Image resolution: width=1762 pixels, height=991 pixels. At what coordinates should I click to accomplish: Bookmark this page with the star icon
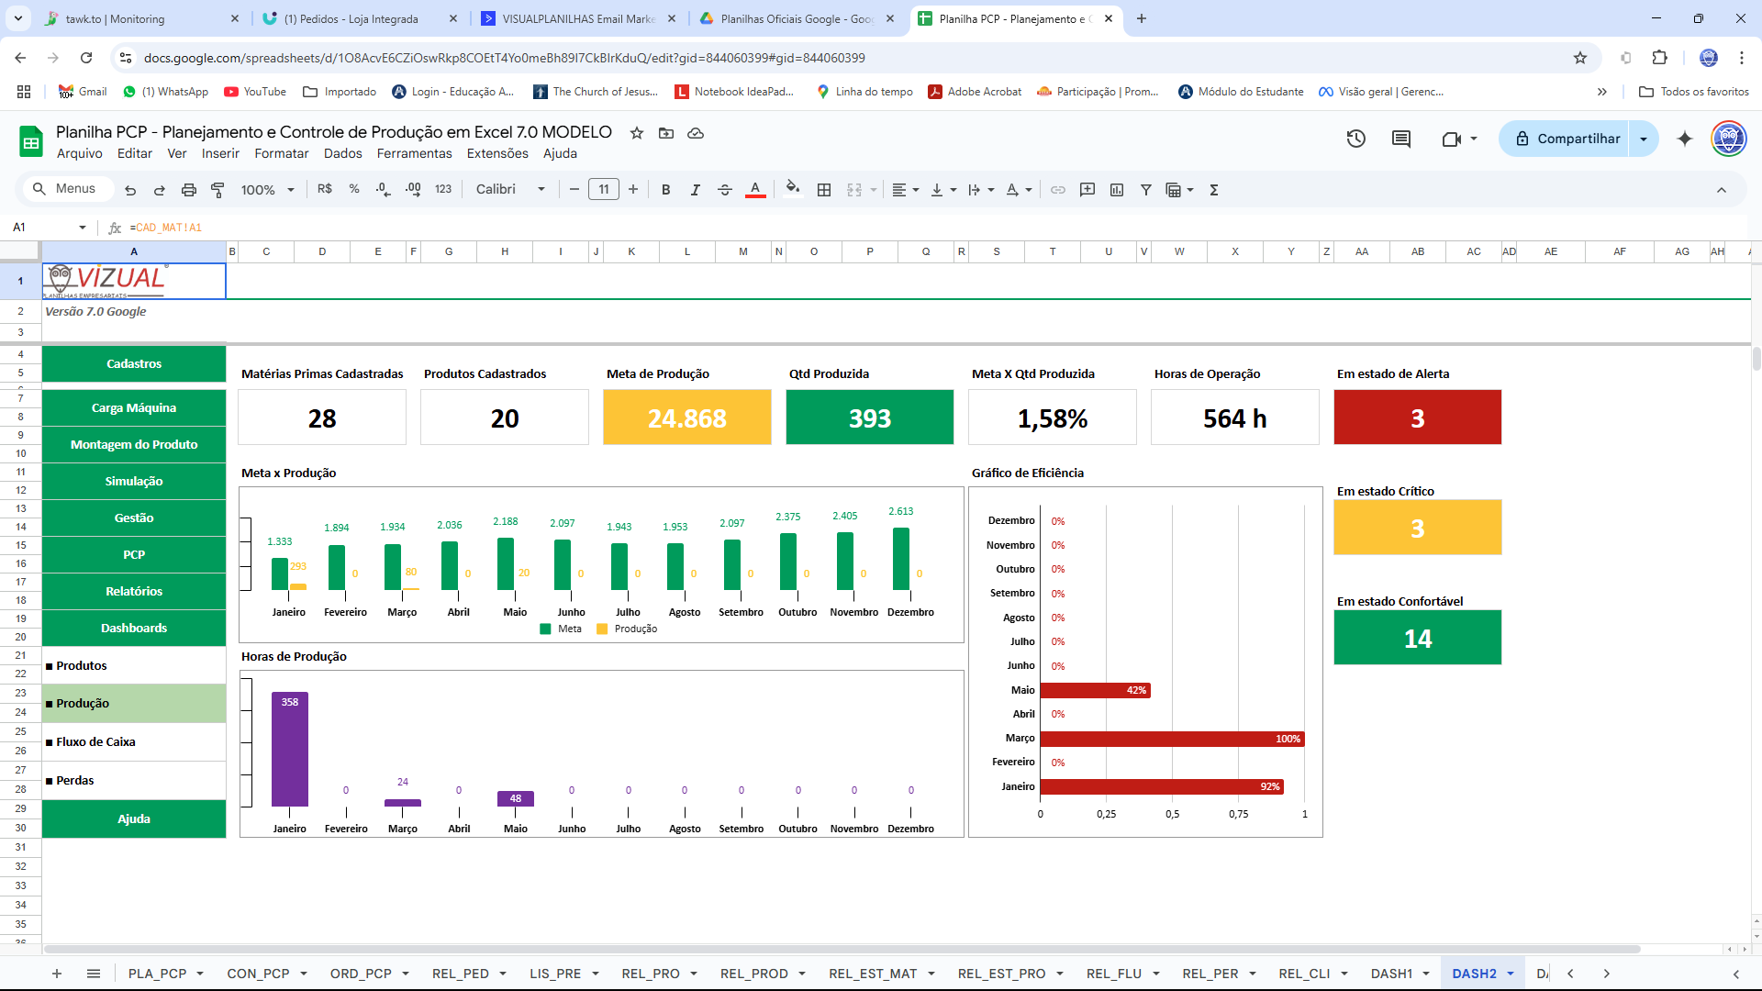(x=1580, y=58)
